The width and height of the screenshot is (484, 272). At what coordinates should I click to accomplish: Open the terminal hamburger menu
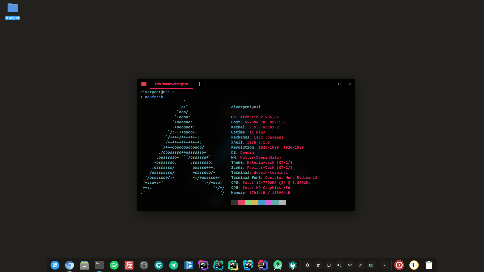319,84
